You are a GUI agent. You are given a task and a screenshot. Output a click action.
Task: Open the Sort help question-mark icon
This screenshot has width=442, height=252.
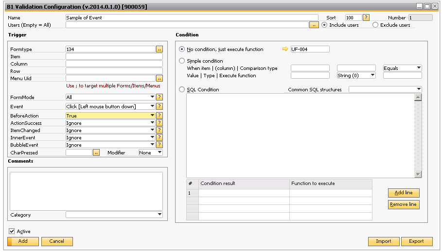pyautogui.click(x=366, y=17)
